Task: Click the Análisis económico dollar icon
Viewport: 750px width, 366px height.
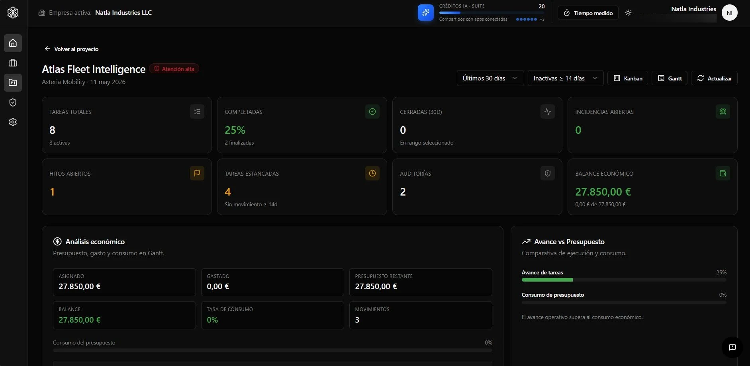Action: pyautogui.click(x=57, y=241)
